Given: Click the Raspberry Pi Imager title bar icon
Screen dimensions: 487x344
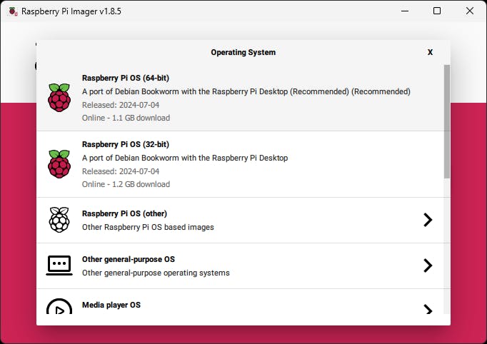Looking at the screenshot, I should [11, 11].
